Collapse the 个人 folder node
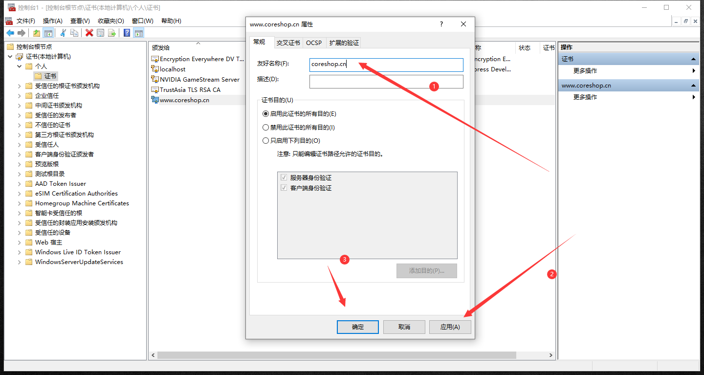The height and width of the screenshot is (375, 704). click(x=20, y=66)
